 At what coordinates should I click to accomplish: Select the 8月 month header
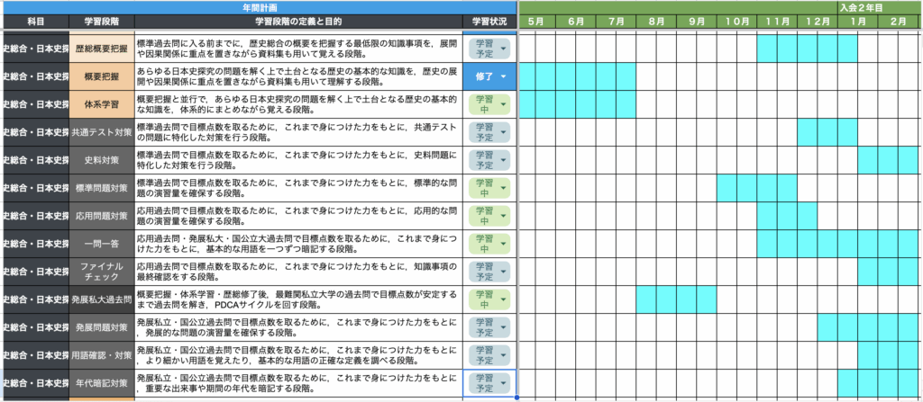655,20
